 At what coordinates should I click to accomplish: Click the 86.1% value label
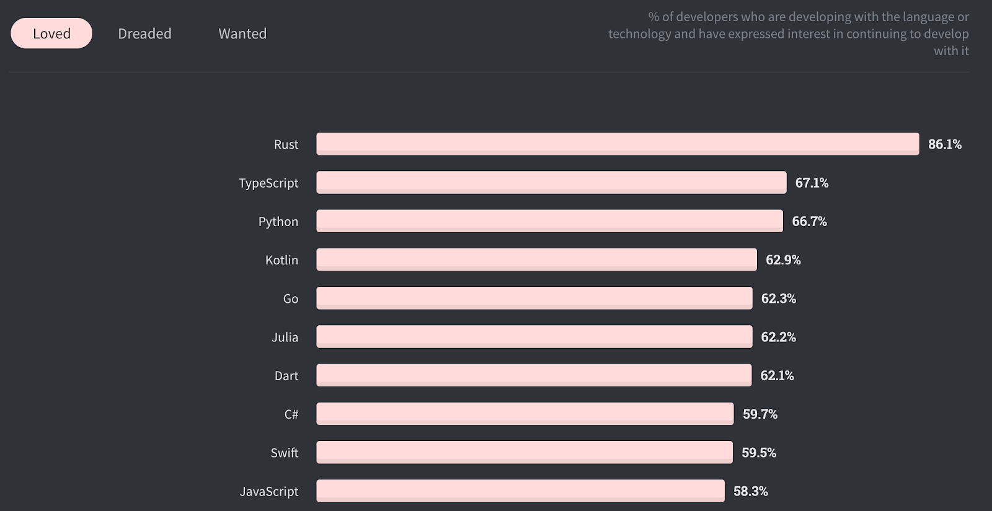[945, 144]
